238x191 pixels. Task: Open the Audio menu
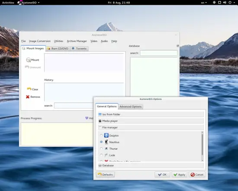pos(104,41)
